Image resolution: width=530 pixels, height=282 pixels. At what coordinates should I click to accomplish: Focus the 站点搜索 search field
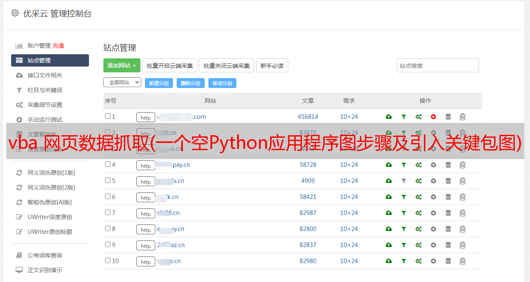coord(438,65)
